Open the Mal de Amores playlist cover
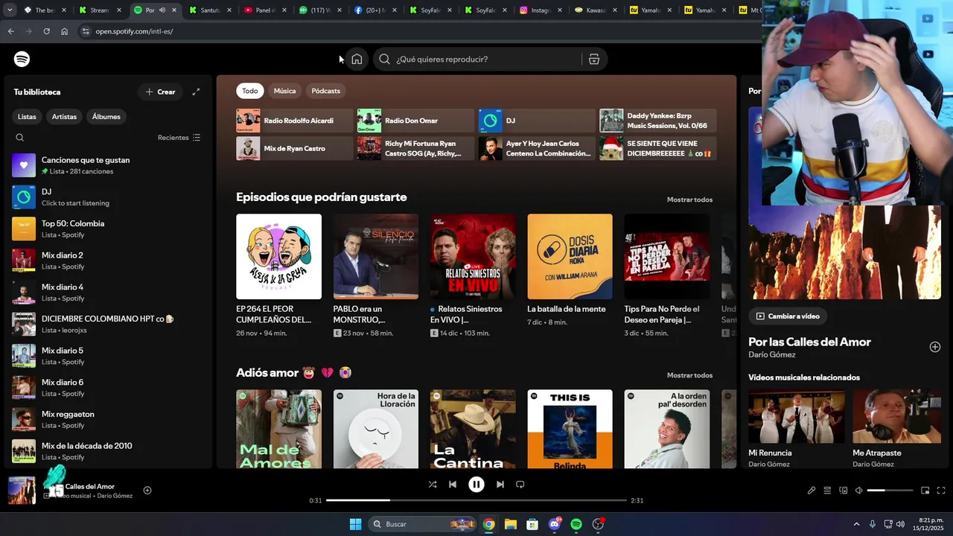The width and height of the screenshot is (953, 536). [278, 429]
